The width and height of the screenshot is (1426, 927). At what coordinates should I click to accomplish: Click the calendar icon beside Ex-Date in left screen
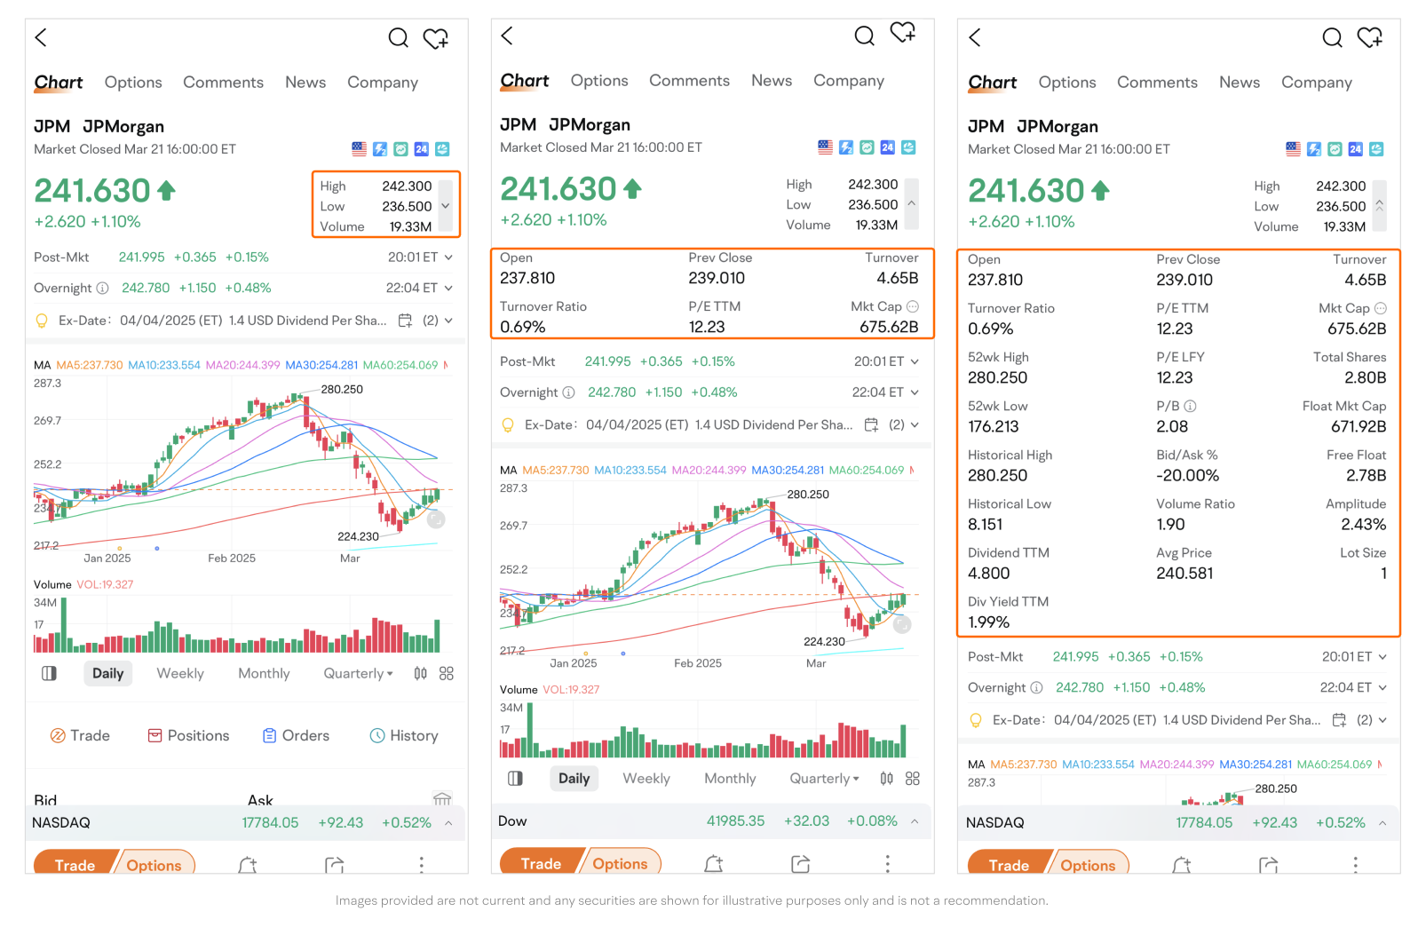[405, 321]
